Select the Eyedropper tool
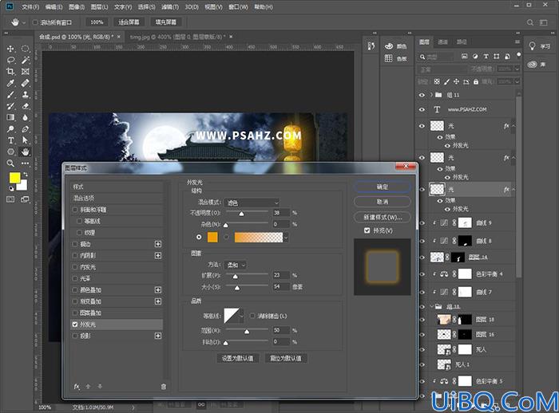 (10, 83)
